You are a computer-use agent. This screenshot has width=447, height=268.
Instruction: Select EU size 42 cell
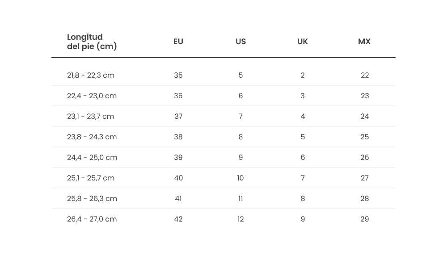[178, 219]
